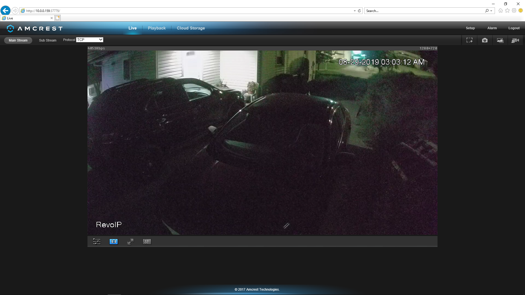
Task: Select Main Stream video
Action: point(18,40)
